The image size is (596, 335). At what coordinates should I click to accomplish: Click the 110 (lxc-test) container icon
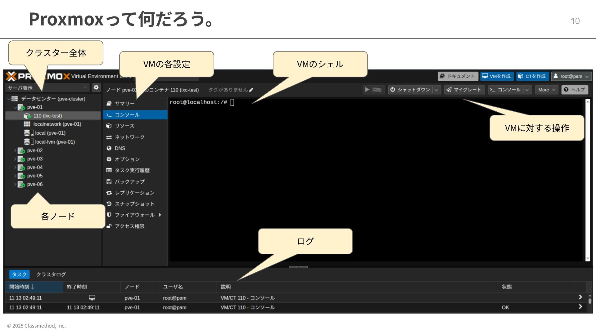[27, 116]
